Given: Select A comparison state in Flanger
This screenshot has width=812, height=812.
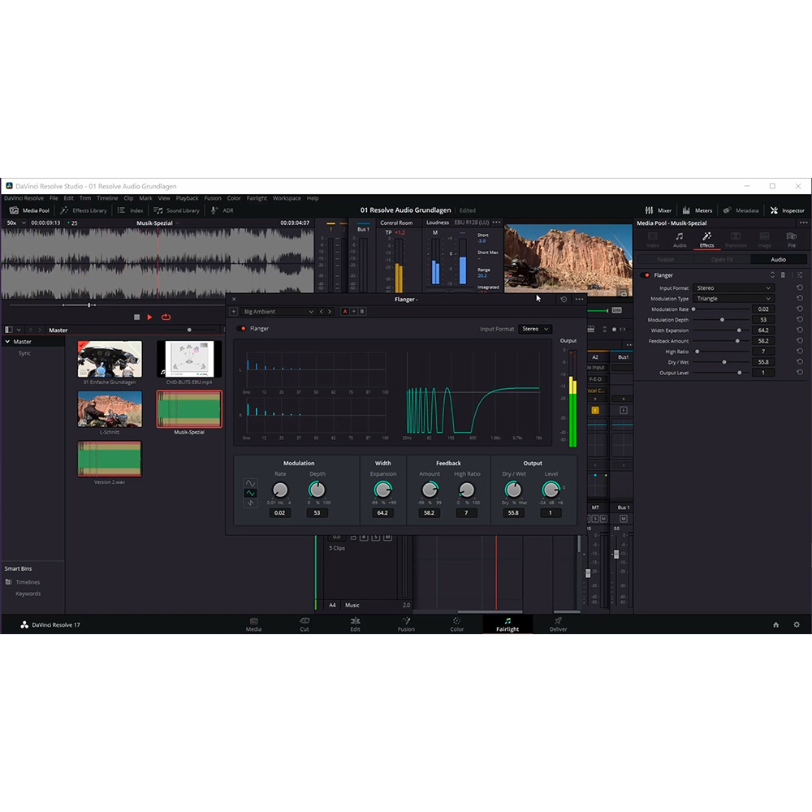Looking at the screenshot, I should pos(345,311).
